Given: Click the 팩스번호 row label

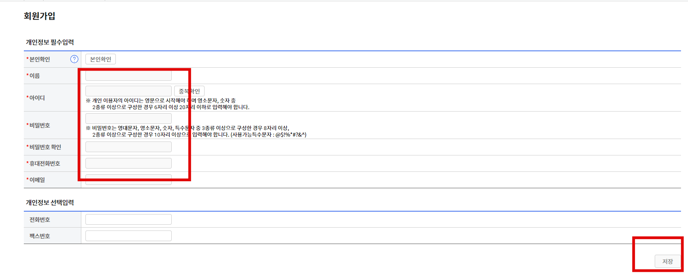Looking at the screenshot, I should point(39,236).
